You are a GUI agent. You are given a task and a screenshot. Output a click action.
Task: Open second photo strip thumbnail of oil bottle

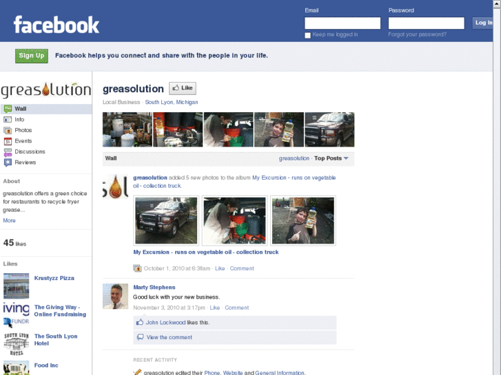point(178,129)
